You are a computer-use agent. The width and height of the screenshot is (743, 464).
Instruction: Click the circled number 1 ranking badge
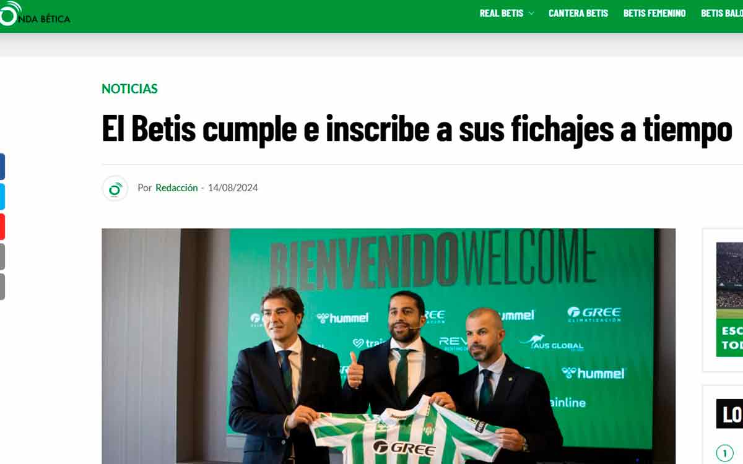(724, 453)
